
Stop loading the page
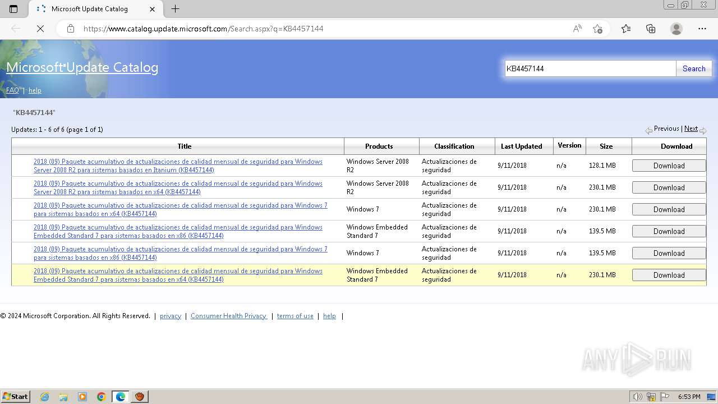tap(40, 29)
